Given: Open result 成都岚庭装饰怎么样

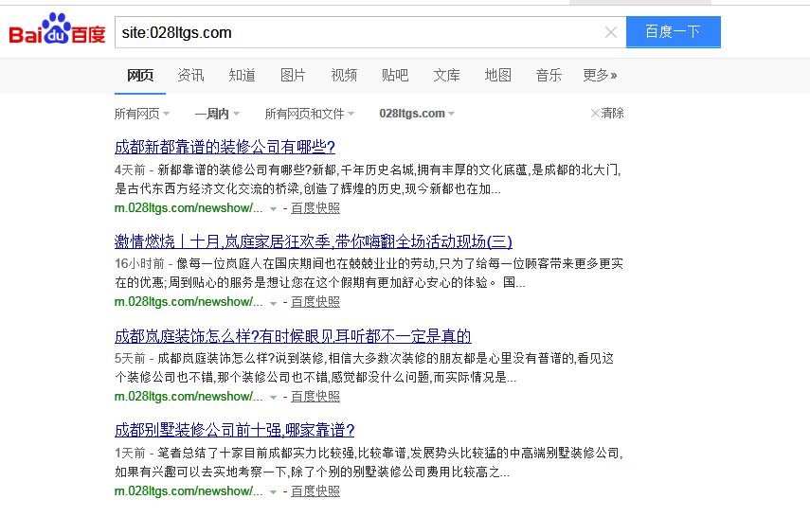Looking at the screenshot, I should (293, 336).
